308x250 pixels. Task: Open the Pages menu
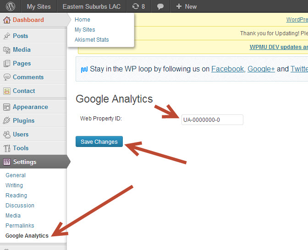point(22,63)
